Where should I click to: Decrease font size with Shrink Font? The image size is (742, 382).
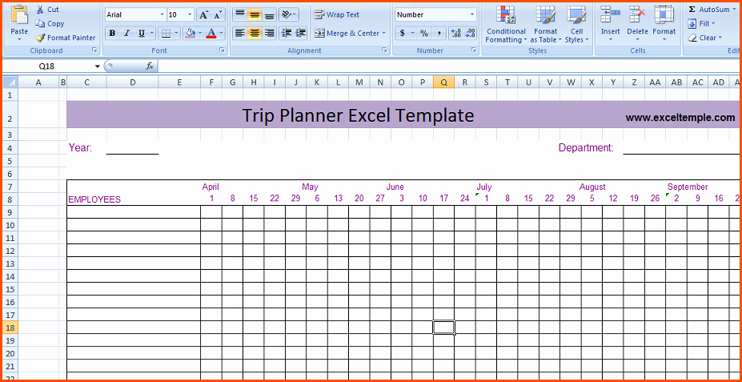pos(218,14)
